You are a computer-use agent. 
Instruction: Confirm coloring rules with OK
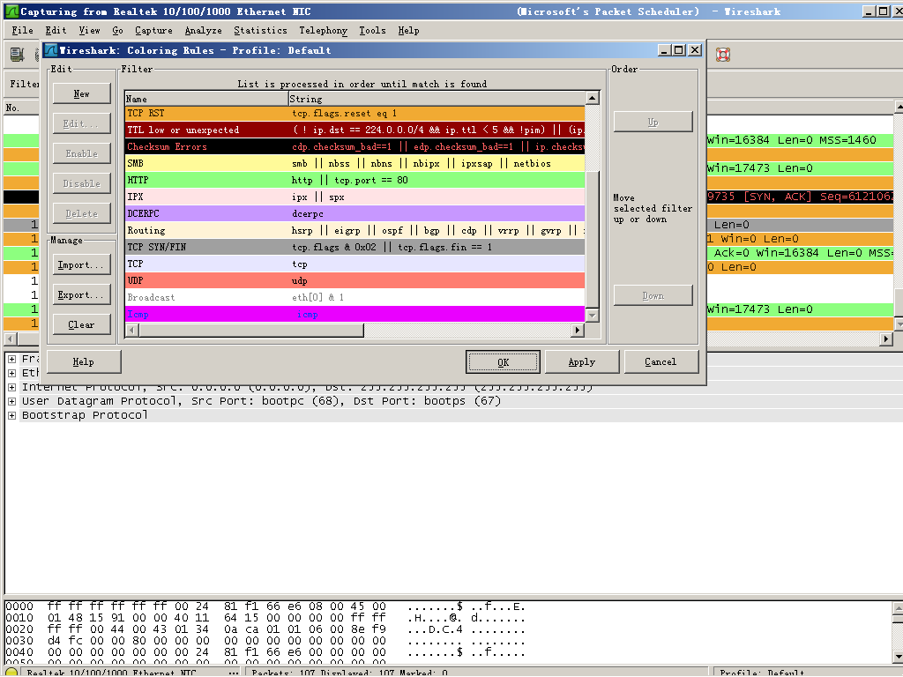pos(504,362)
